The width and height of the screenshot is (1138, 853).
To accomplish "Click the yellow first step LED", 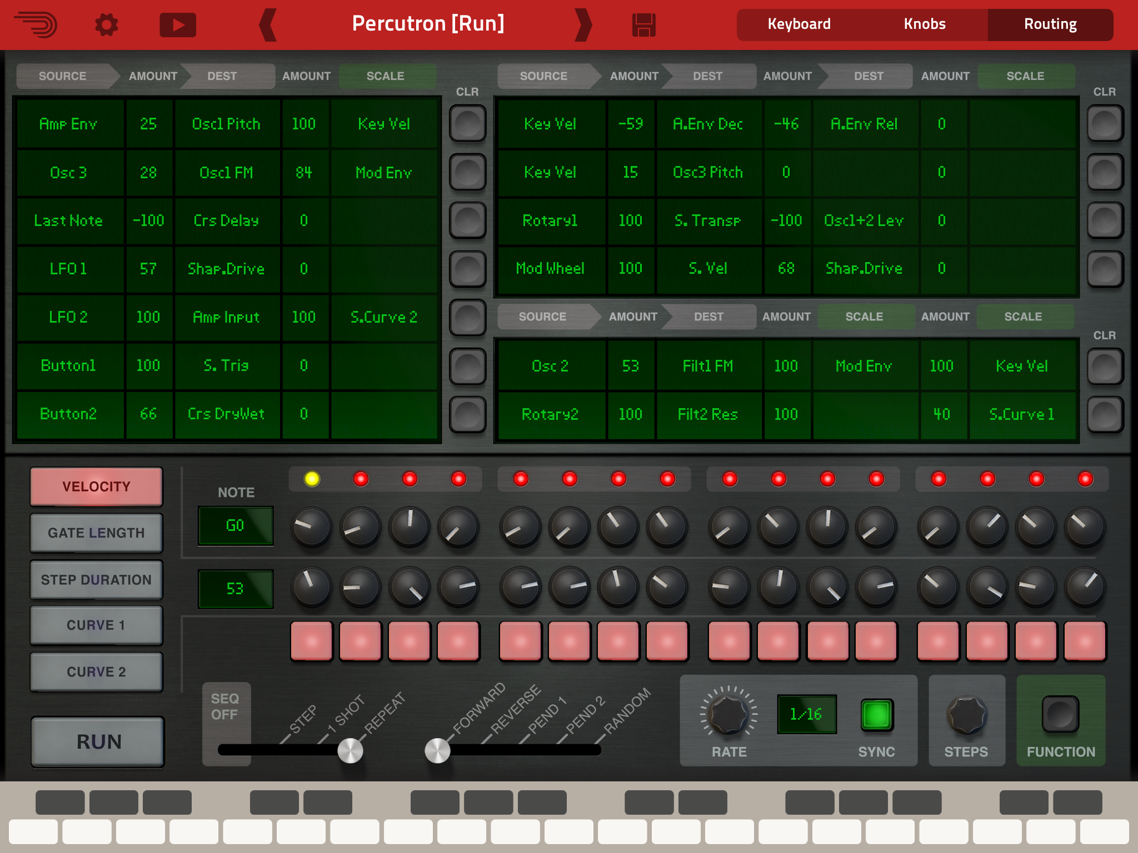I will (x=312, y=479).
